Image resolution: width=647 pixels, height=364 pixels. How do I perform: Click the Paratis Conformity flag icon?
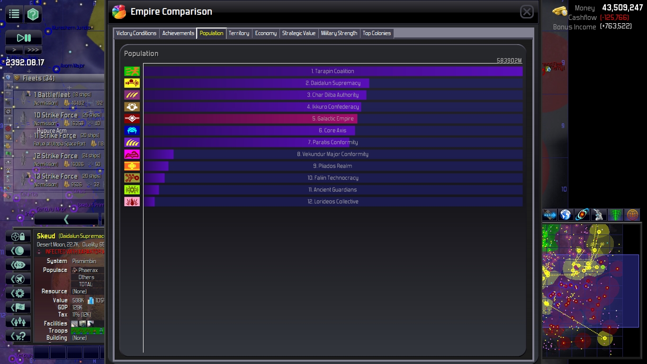(132, 142)
